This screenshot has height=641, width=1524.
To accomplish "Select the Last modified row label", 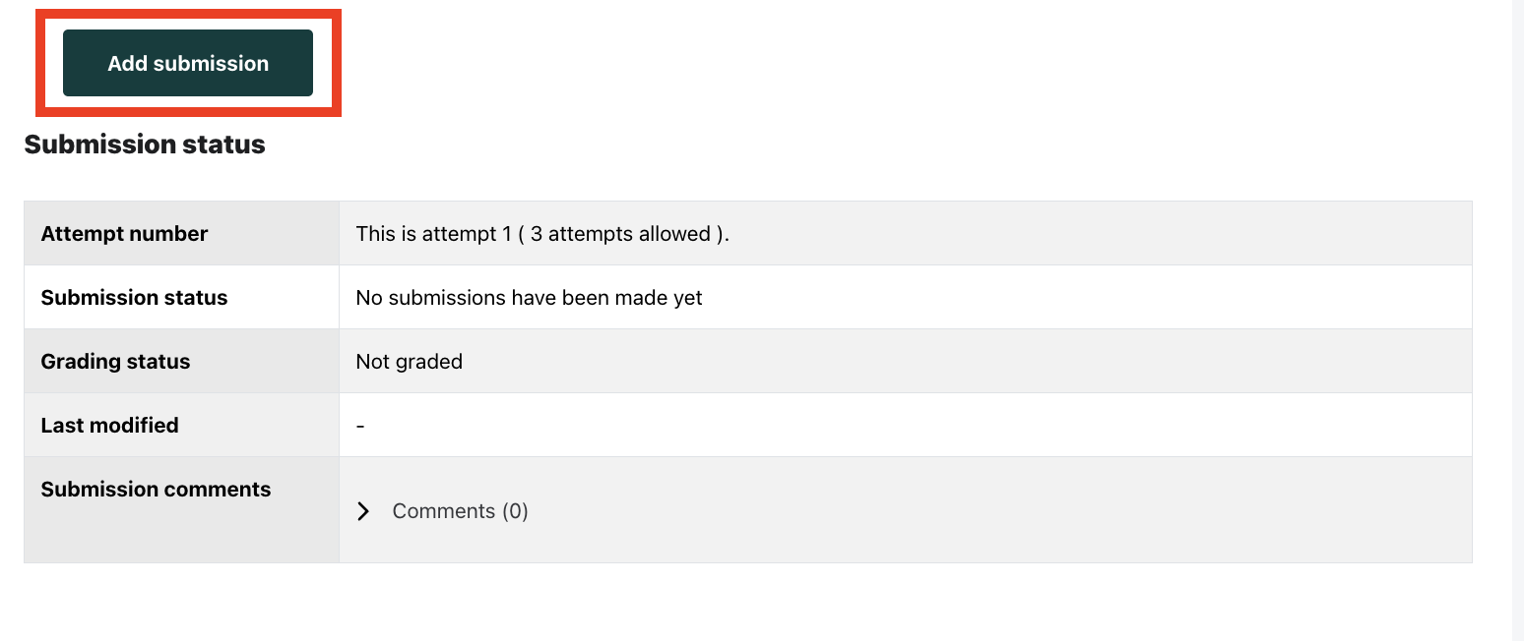I will [x=109, y=426].
